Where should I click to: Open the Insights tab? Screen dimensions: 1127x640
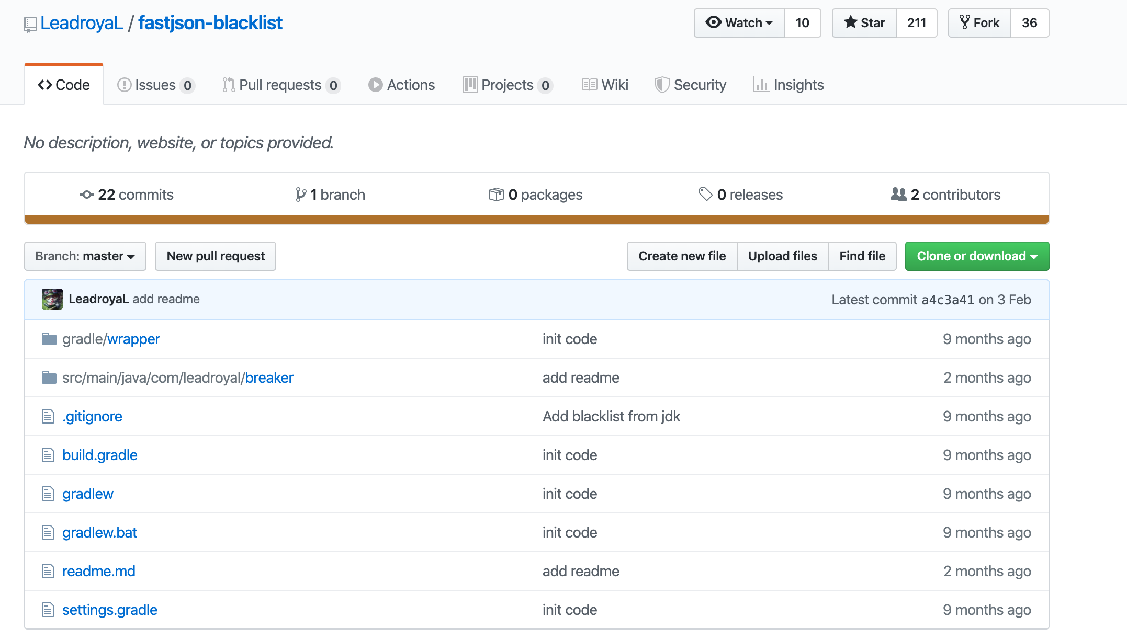pos(788,85)
